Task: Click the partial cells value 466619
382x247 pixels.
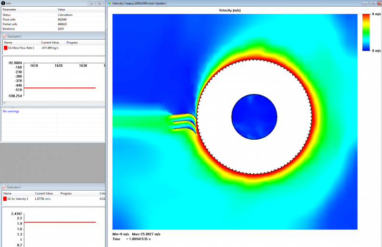Action: 62,24
